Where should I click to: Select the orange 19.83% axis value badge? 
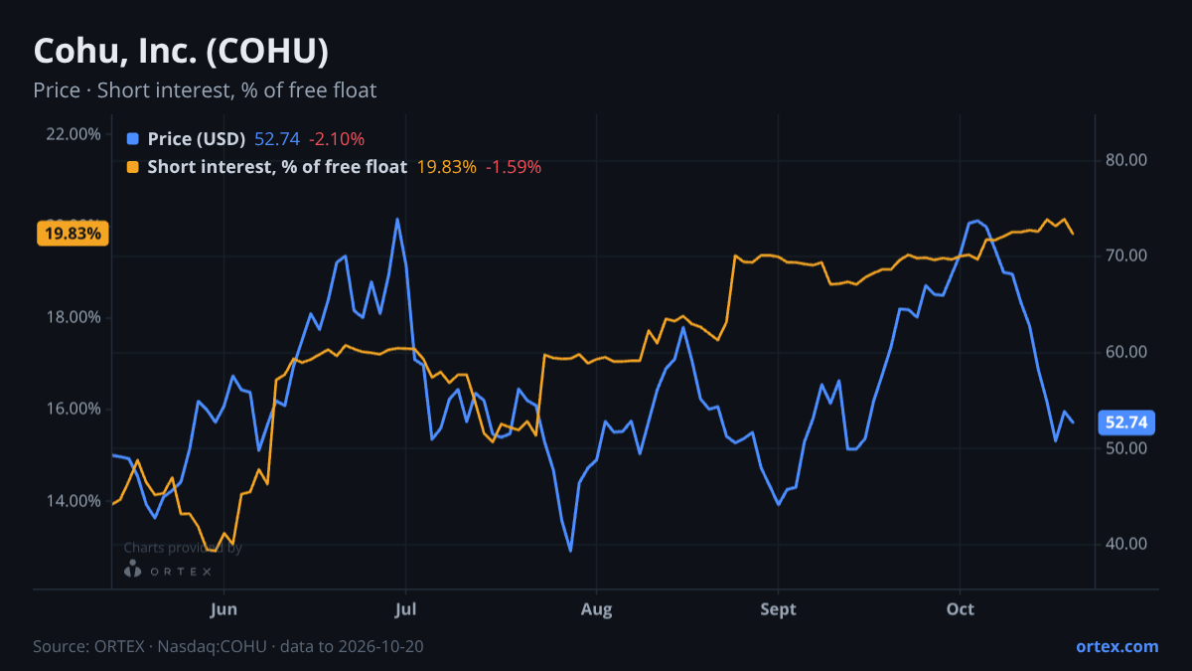point(72,234)
